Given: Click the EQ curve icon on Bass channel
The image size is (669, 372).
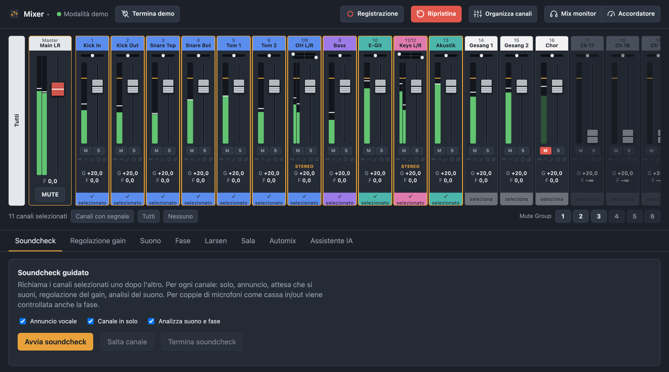Looking at the screenshot, I should (333, 159).
